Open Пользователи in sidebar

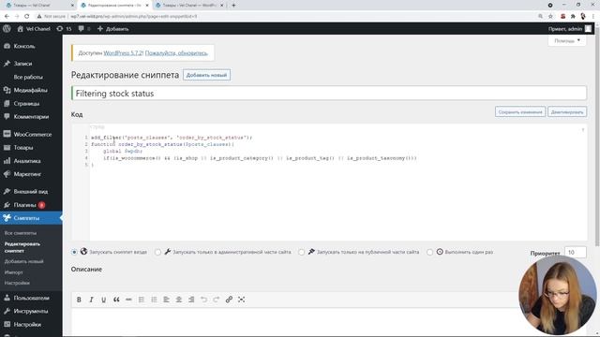31,298
